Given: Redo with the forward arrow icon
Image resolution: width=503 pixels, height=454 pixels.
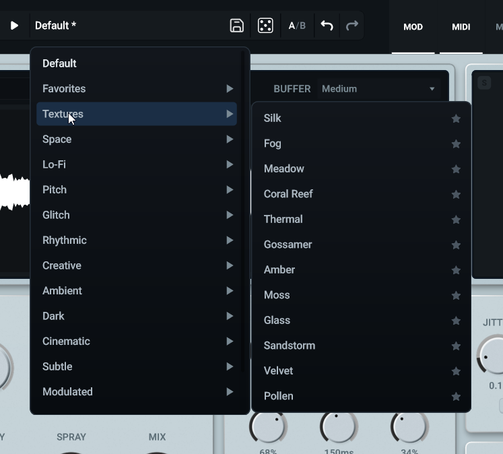Looking at the screenshot, I should coord(352,26).
